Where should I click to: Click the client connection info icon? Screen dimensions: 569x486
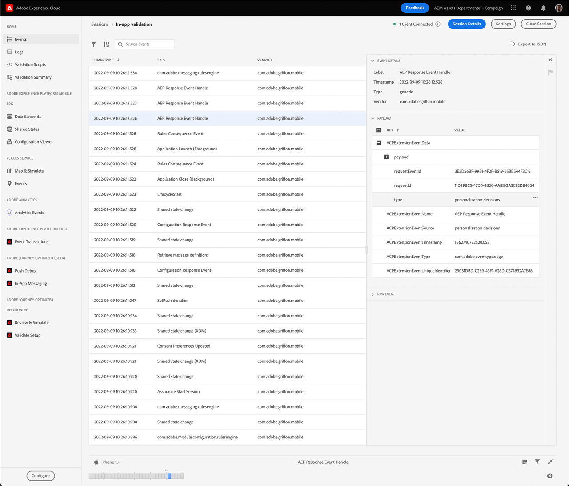tap(438, 24)
